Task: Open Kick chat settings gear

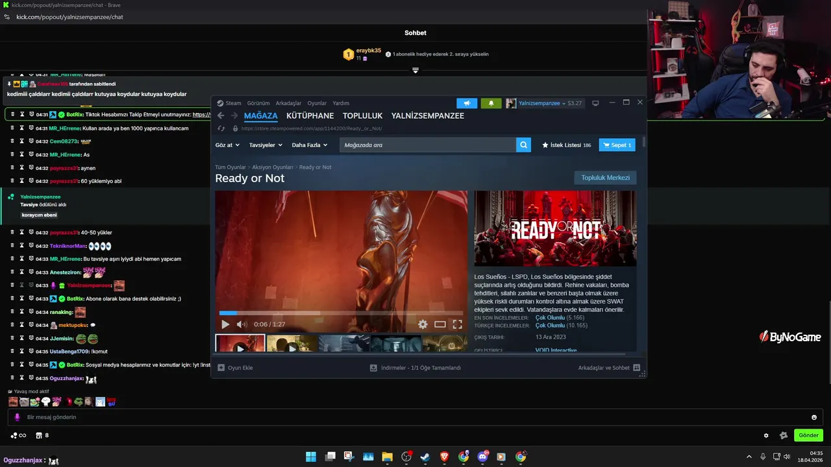Action: [x=766, y=435]
